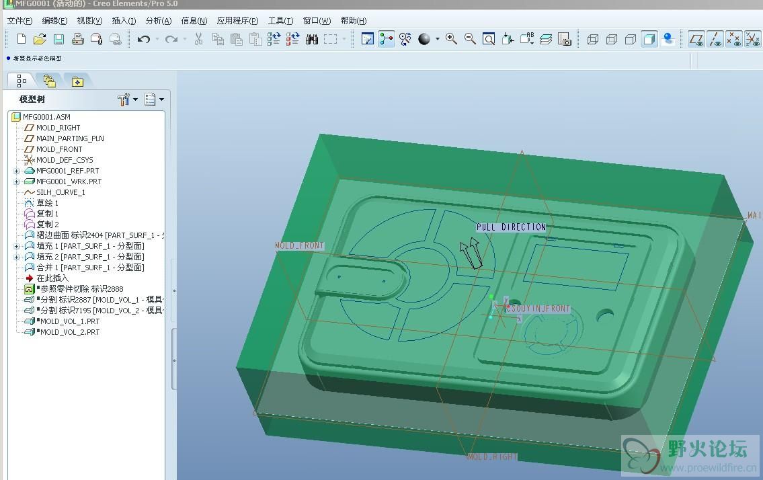The height and width of the screenshot is (480, 763).
Task: Open the undo history dropdown arrow
Action: click(x=157, y=39)
